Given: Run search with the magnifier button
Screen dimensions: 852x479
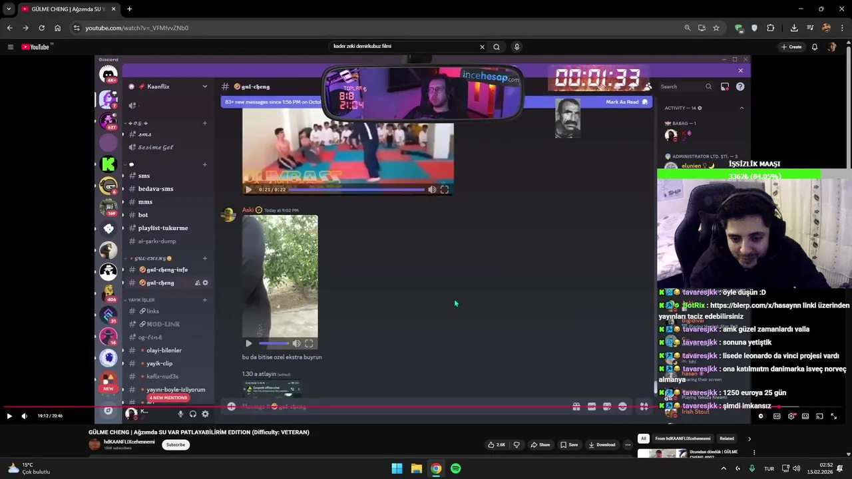Looking at the screenshot, I should 497,47.
